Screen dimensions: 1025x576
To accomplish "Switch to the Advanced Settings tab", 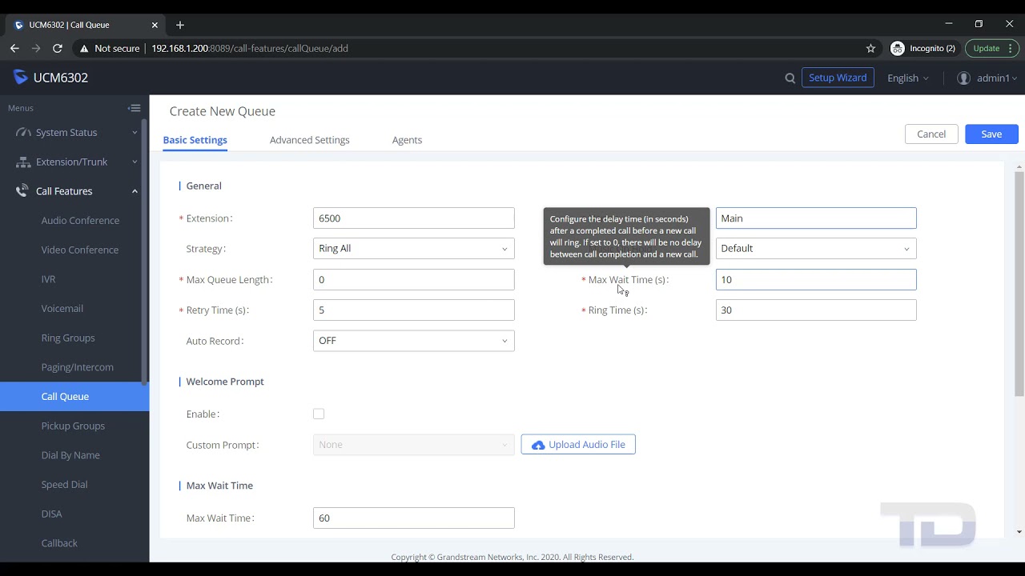I will [x=309, y=140].
